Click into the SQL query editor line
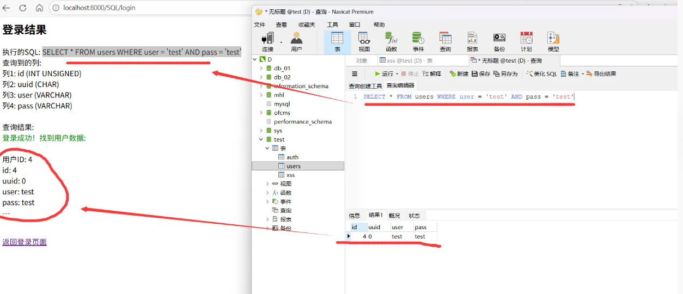The height and width of the screenshot is (294, 683). [x=469, y=97]
